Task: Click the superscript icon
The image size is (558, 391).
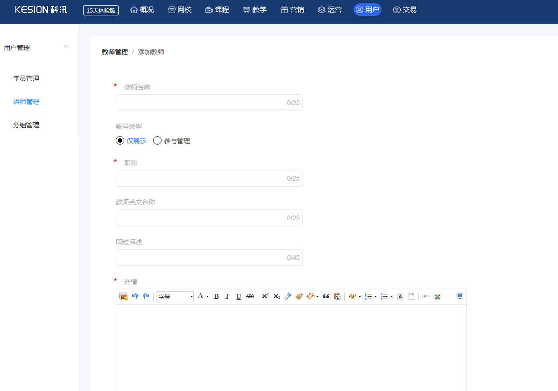Action: pos(265,296)
